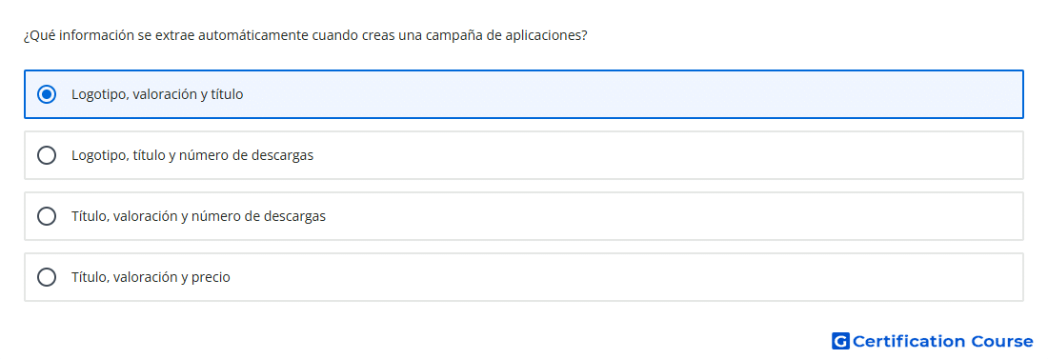Click the text 'Logotipo, título y número de descargas'

click(x=192, y=156)
